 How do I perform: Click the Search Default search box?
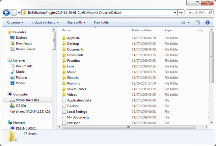(199, 12)
